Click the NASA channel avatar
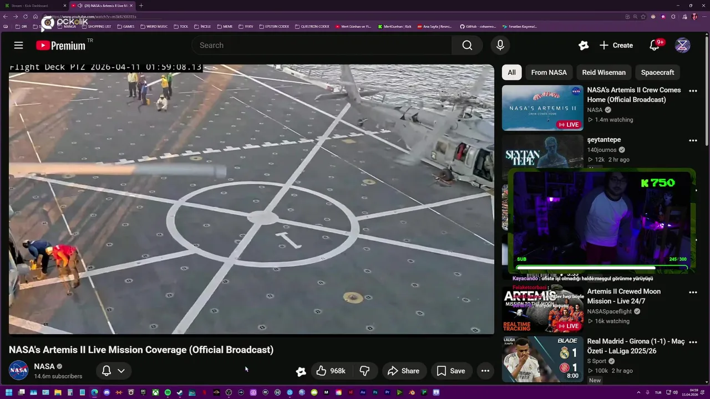Image resolution: width=710 pixels, height=399 pixels. coord(18,370)
